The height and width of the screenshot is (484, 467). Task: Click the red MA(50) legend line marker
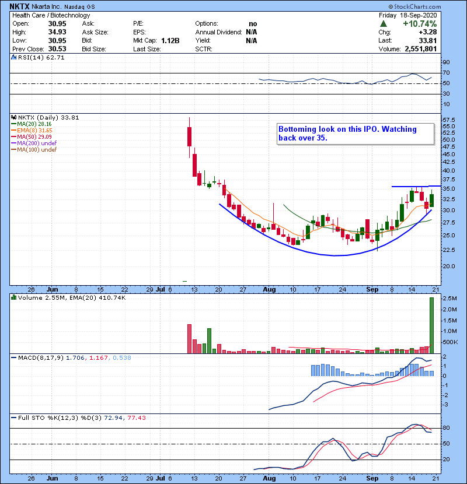pyautogui.click(x=13, y=136)
